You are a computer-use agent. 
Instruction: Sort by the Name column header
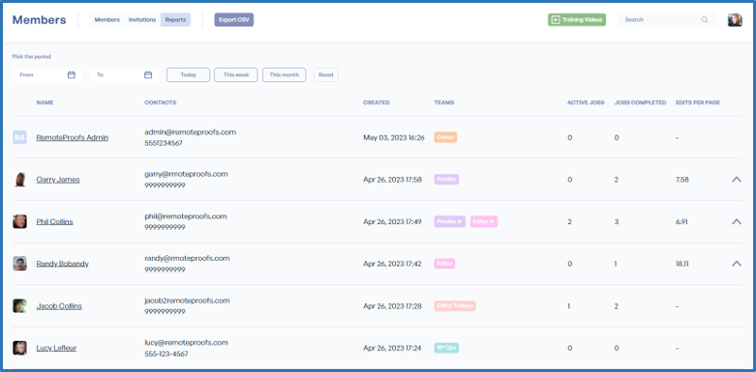coord(45,102)
